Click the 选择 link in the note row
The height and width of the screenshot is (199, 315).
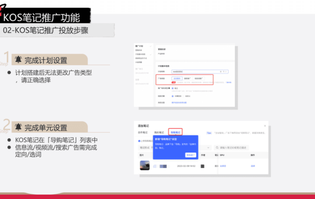pyautogui.click(x=253, y=166)
